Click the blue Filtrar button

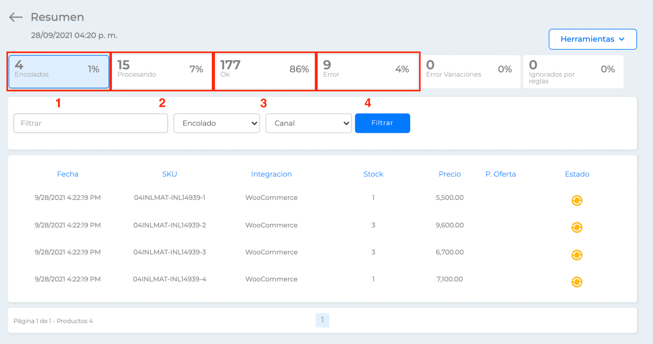382,123
